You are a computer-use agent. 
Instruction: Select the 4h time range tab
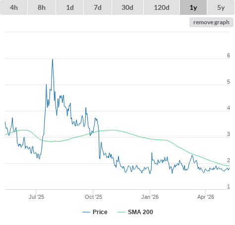pyautogui.click(x=13, y=7)
